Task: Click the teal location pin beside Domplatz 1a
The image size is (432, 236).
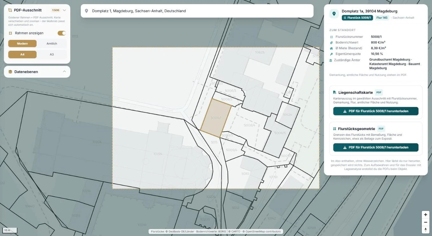Action: click(x=334, y=14)
